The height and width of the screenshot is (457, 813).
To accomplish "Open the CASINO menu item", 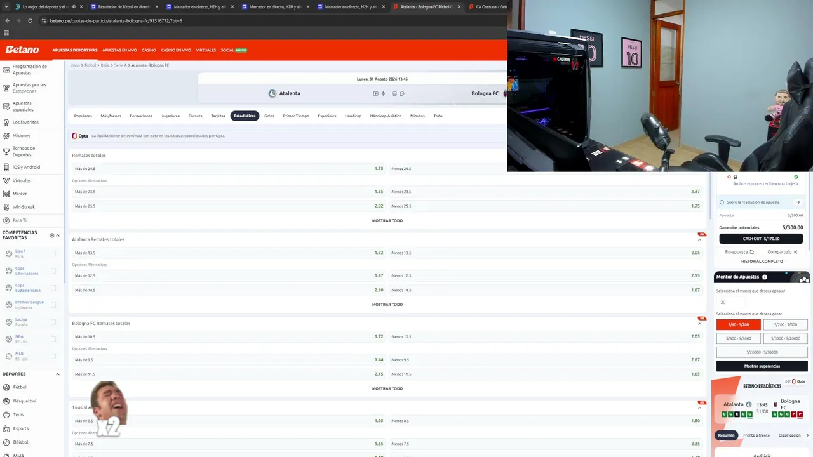I will pos(149,50).
